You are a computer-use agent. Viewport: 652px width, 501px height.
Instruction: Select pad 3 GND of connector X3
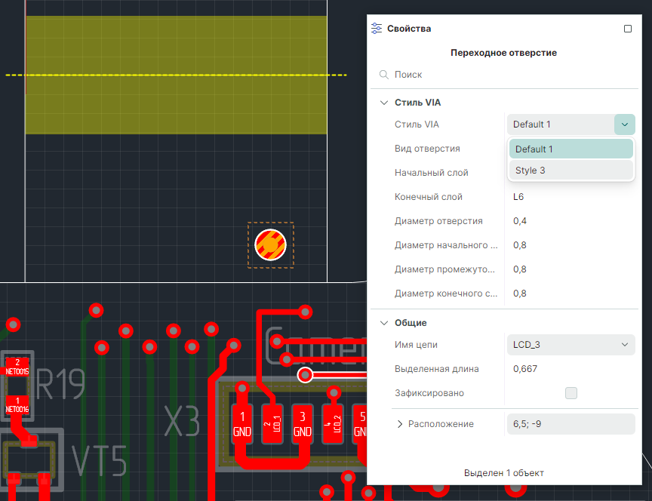tap(303, 423)
